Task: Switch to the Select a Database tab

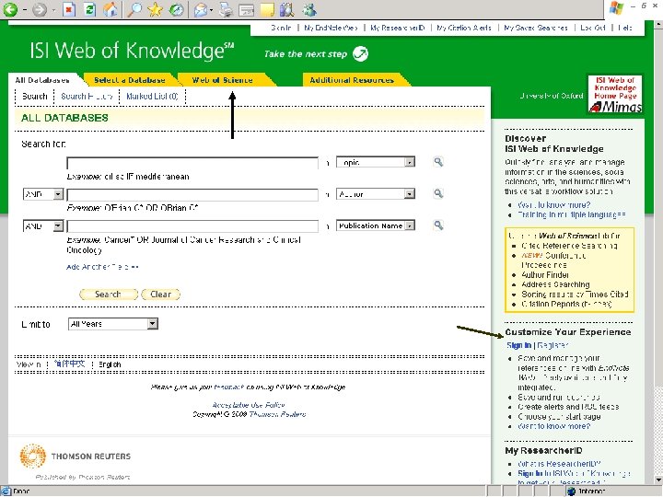Action: pos(130,80)
